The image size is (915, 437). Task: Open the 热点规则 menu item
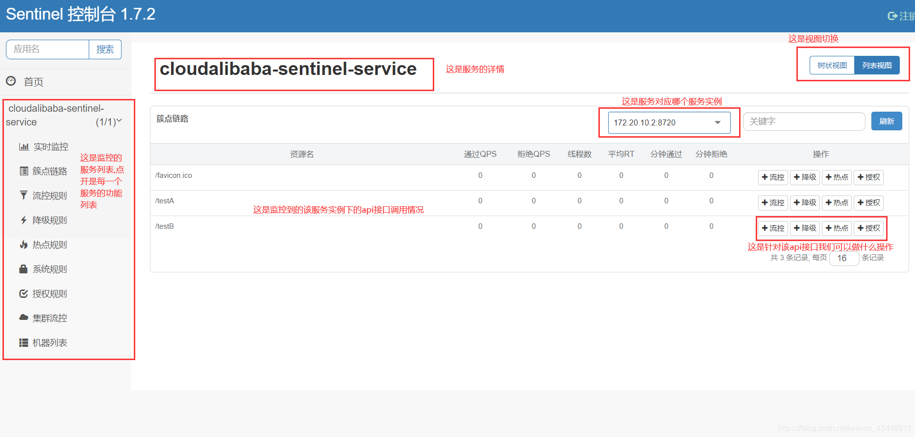coord(49,244)
